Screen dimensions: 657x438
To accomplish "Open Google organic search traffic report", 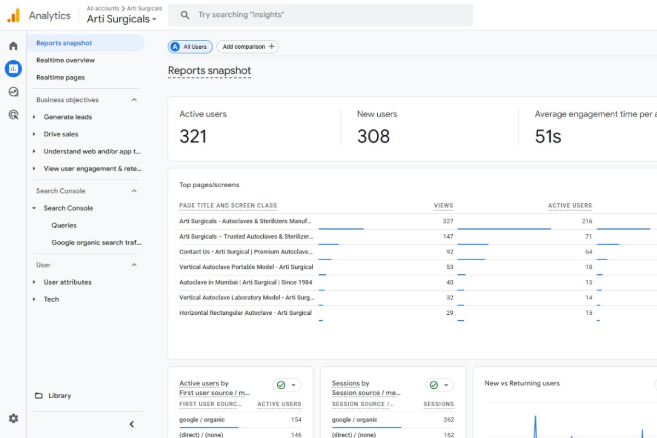I will 96,242.
